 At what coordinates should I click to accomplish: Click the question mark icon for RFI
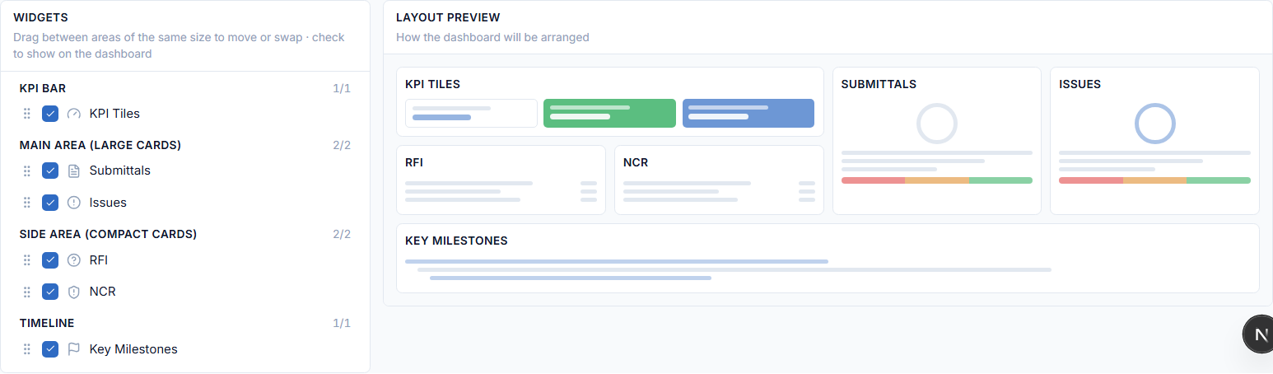74,260
